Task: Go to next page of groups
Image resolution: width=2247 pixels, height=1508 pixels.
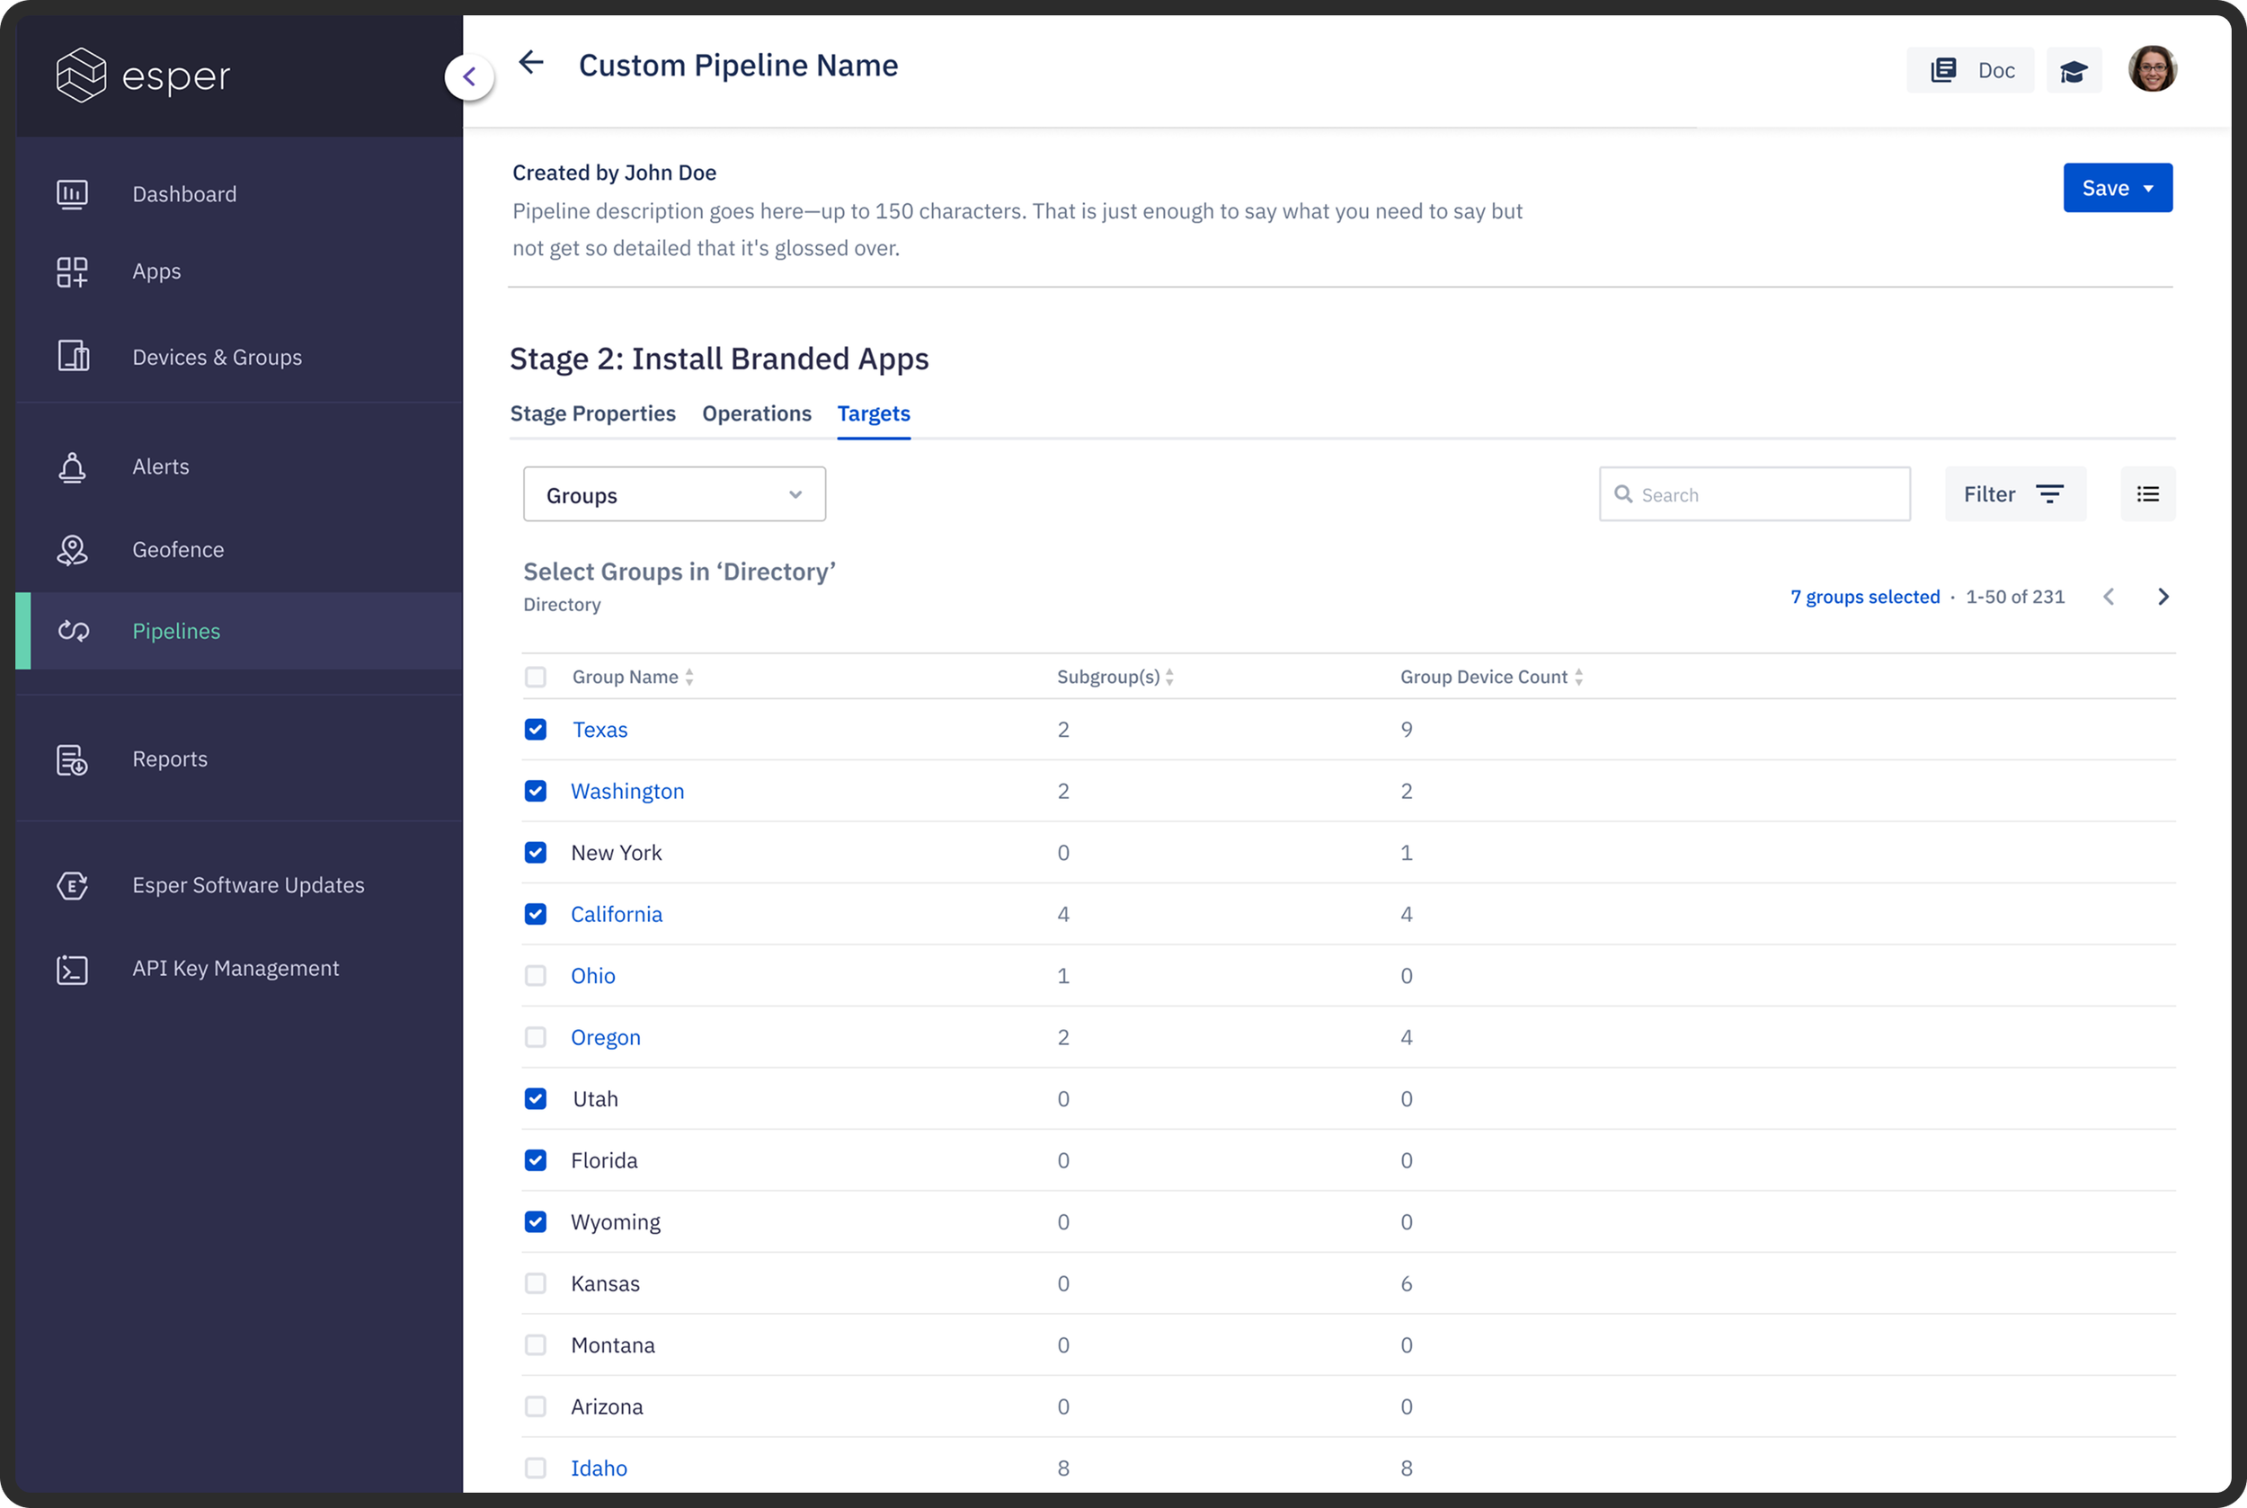Action: point(2163,598)
